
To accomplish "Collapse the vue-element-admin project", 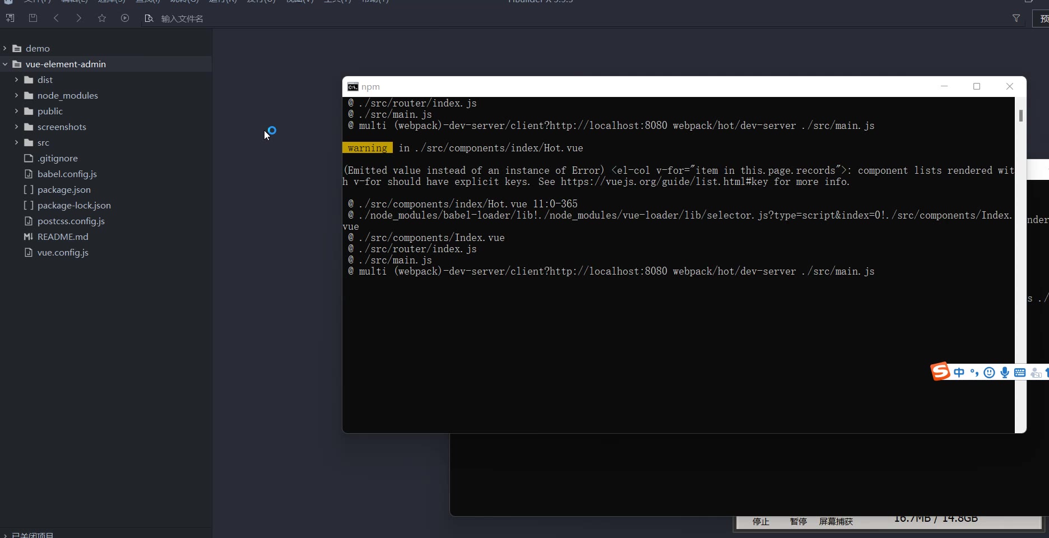I will click(x=5, y=64).
